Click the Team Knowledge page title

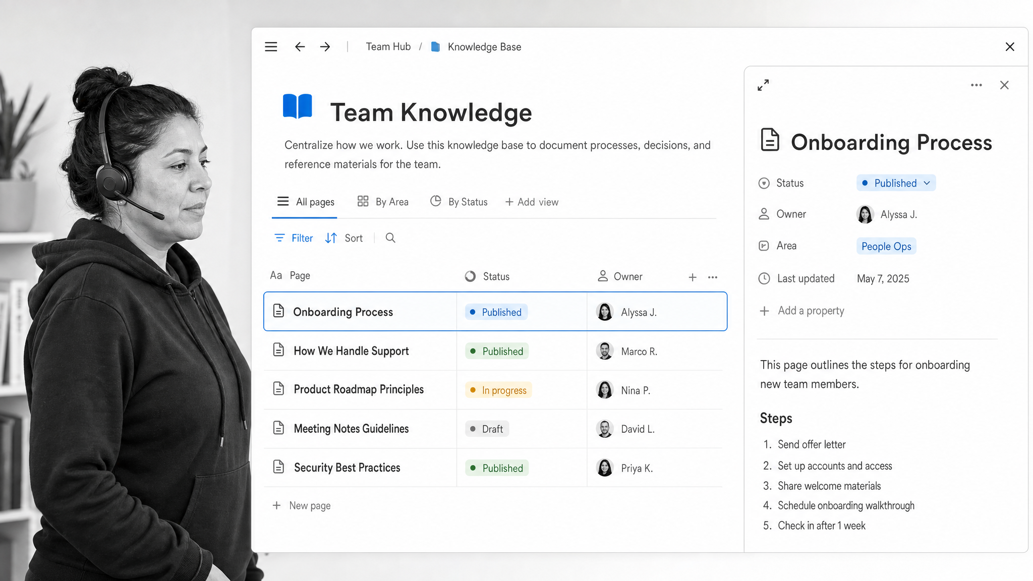[431, 112]
